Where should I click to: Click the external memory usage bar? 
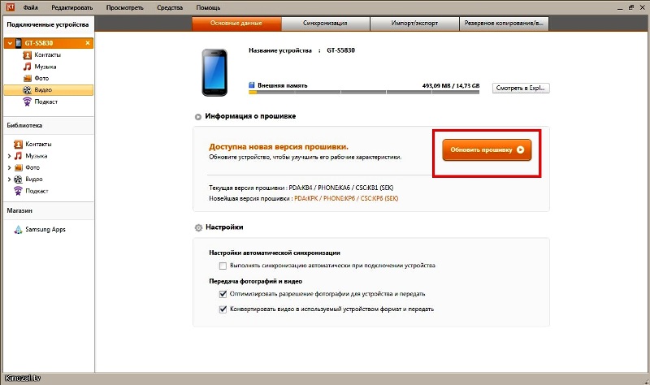[x=364, y=93]
